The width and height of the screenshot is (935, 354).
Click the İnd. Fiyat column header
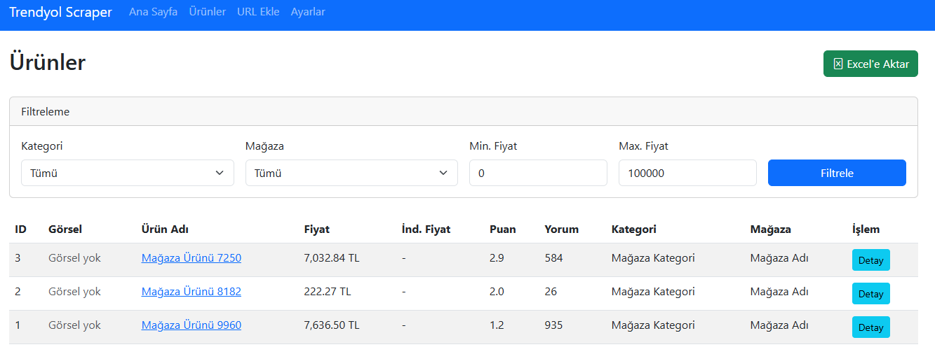(426, 229)
